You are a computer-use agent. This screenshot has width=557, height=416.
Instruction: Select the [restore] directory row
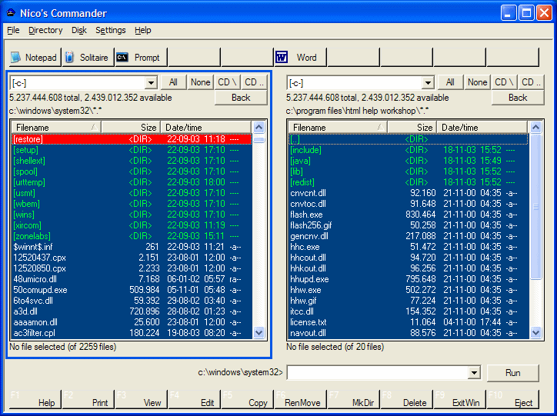[x=132, y=138]
